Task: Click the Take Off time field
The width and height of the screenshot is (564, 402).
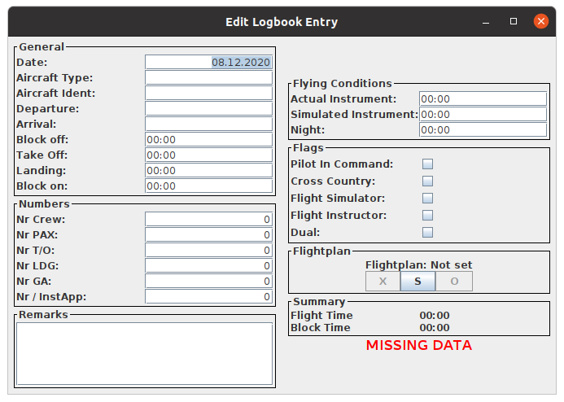Action: point(208,155)
